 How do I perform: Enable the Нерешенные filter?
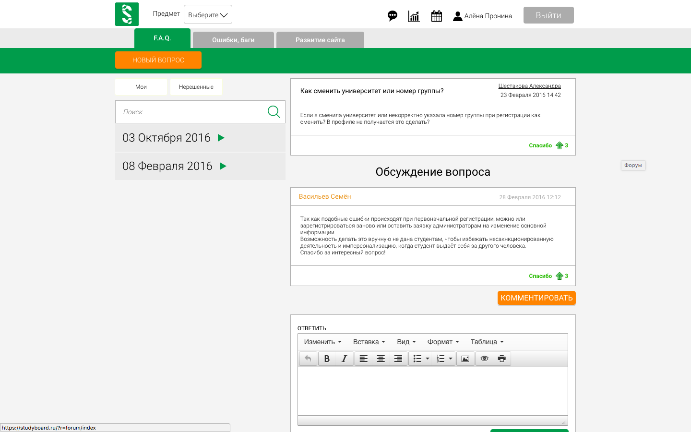(196, 87)
